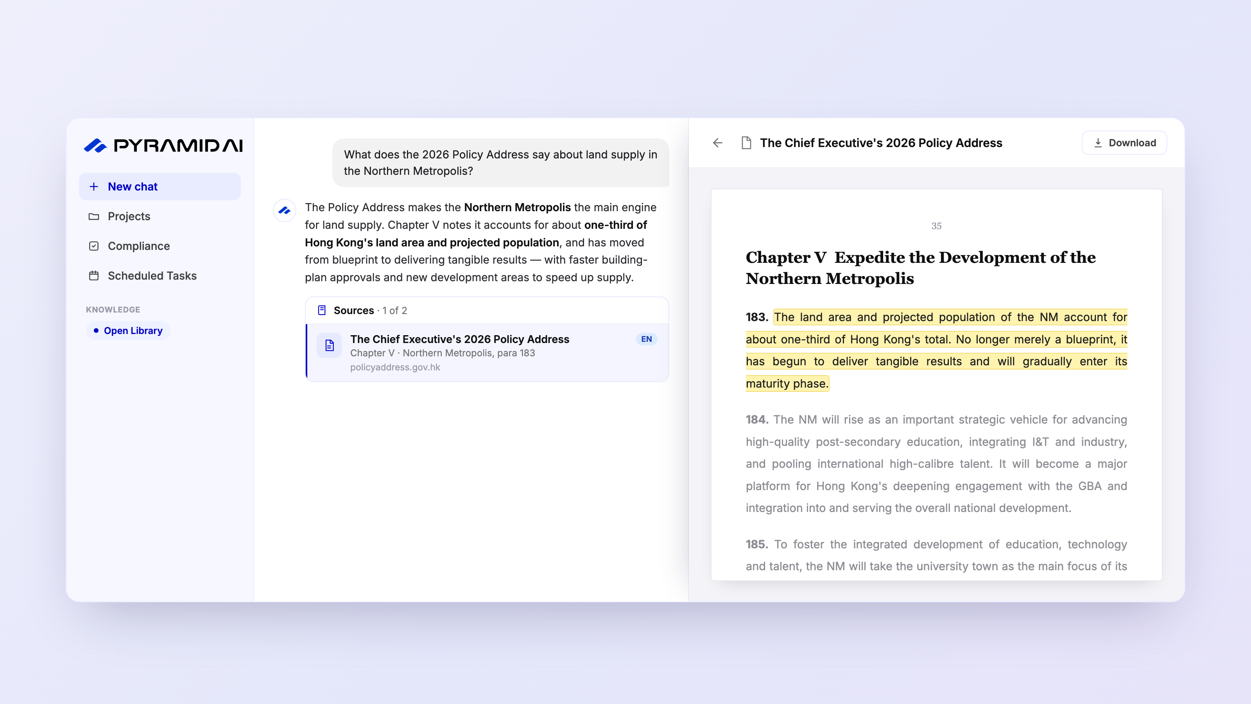Start a New chat
Viewport: 1251px width, 704px height.
[160, 187]
